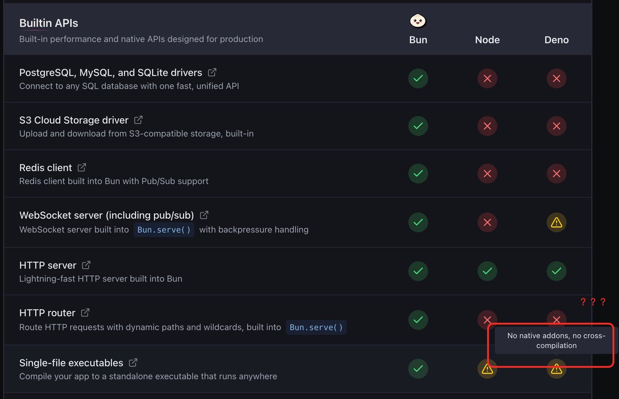The width and height of the screenshot is (619, 399).
Task: Click Bun green check for Redis client
Action: tap(418, 174)
